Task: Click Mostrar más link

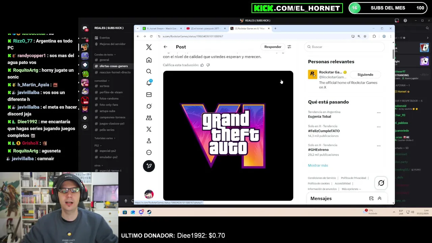Action: pos(318,165)
